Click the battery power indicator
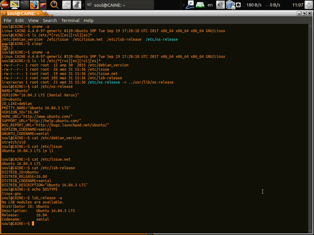The height and width of the screenshot is (235, 314). pyautogui.click(x=230, y=5)
